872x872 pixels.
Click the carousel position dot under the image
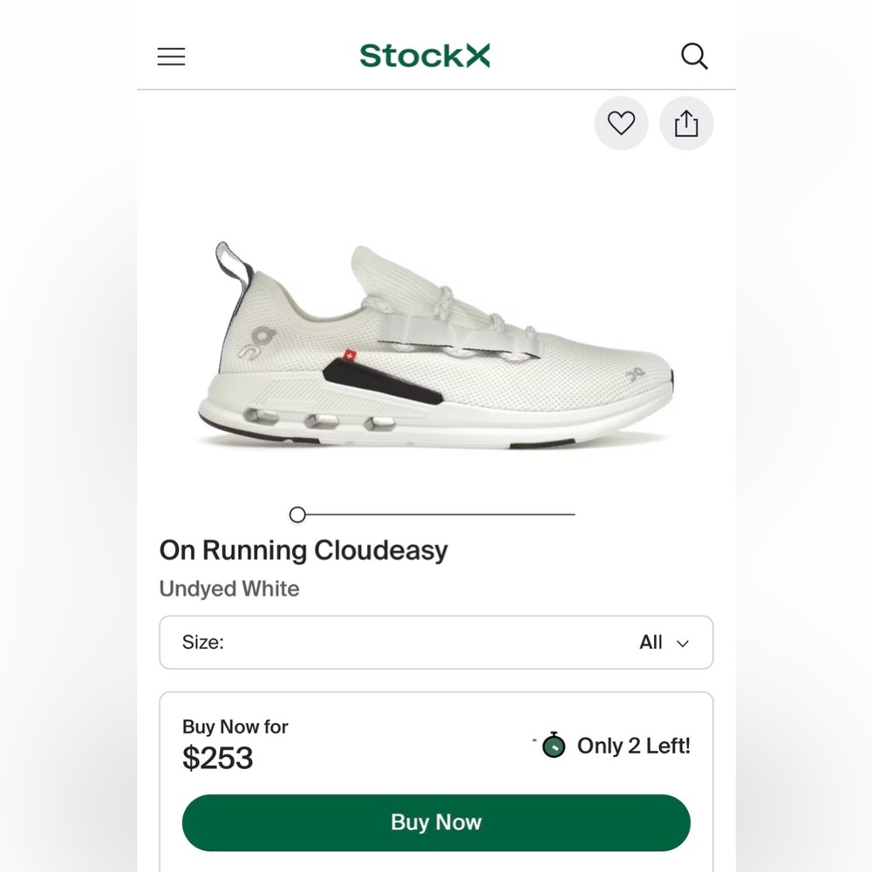[x=297, y=514]
